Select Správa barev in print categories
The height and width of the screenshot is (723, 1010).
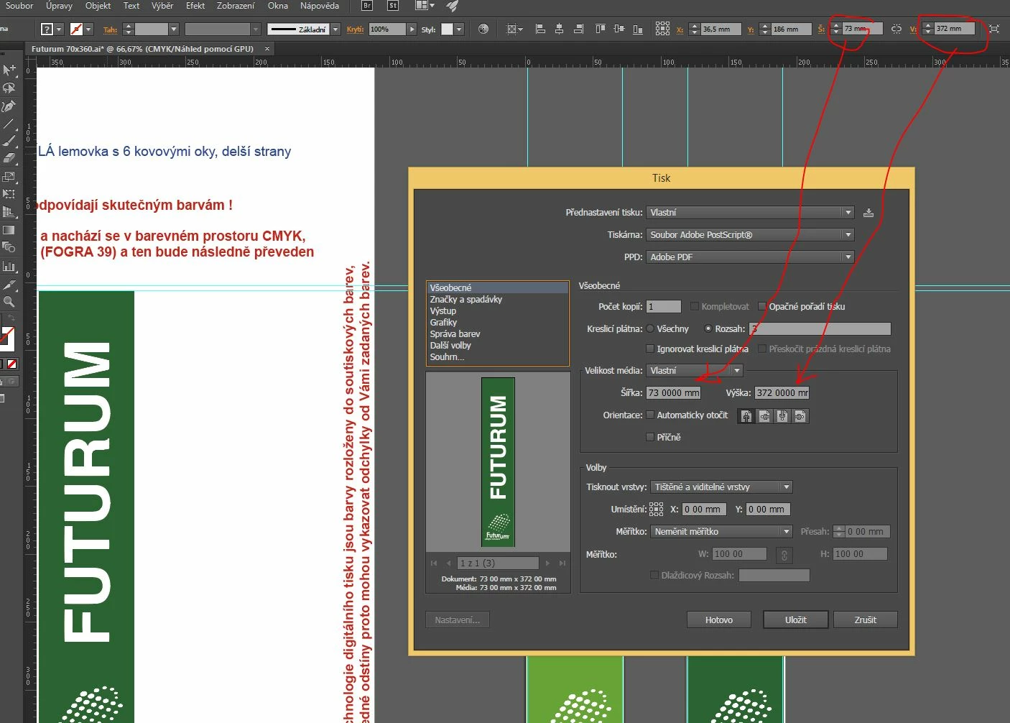(x=497, y=334)
